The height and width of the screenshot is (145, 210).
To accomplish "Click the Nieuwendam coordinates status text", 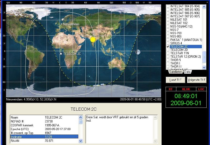I will [31, 99].
